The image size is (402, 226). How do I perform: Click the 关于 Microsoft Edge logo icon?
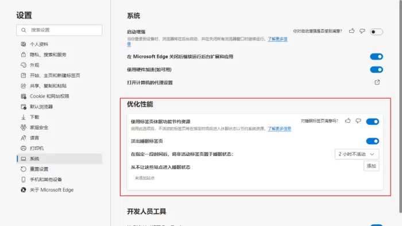24,190
